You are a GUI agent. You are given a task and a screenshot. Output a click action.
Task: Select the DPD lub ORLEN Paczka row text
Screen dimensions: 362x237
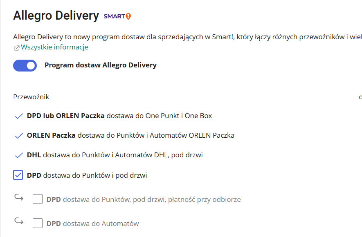119,116
